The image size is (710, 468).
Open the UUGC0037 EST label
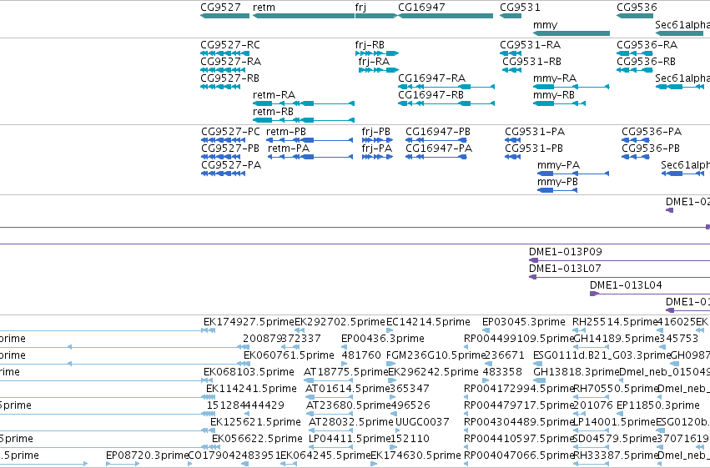click(422, 422)
